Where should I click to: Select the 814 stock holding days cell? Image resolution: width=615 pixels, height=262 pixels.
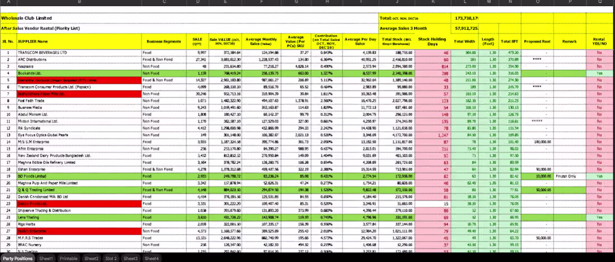click(433, 66)
